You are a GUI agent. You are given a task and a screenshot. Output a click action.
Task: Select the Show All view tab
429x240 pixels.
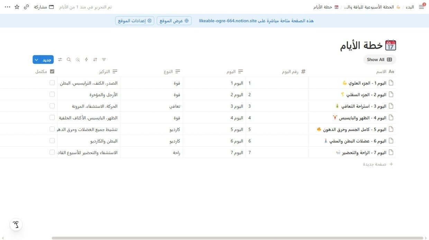click(x=380, y=60)
